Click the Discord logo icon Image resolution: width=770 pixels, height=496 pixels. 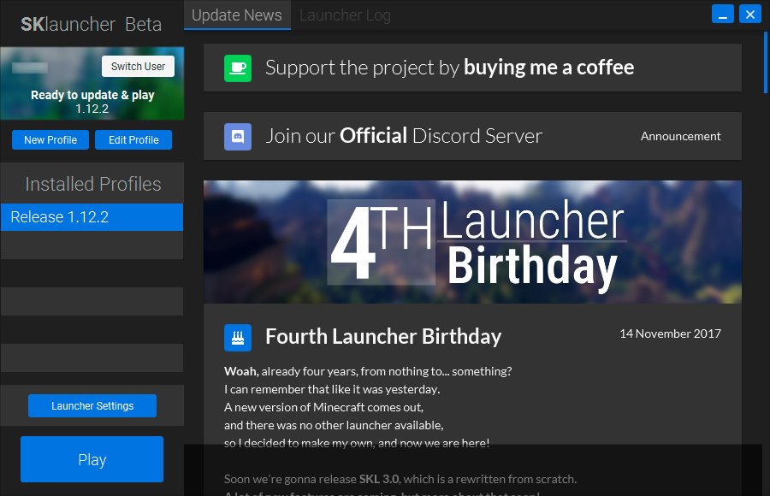238,137
